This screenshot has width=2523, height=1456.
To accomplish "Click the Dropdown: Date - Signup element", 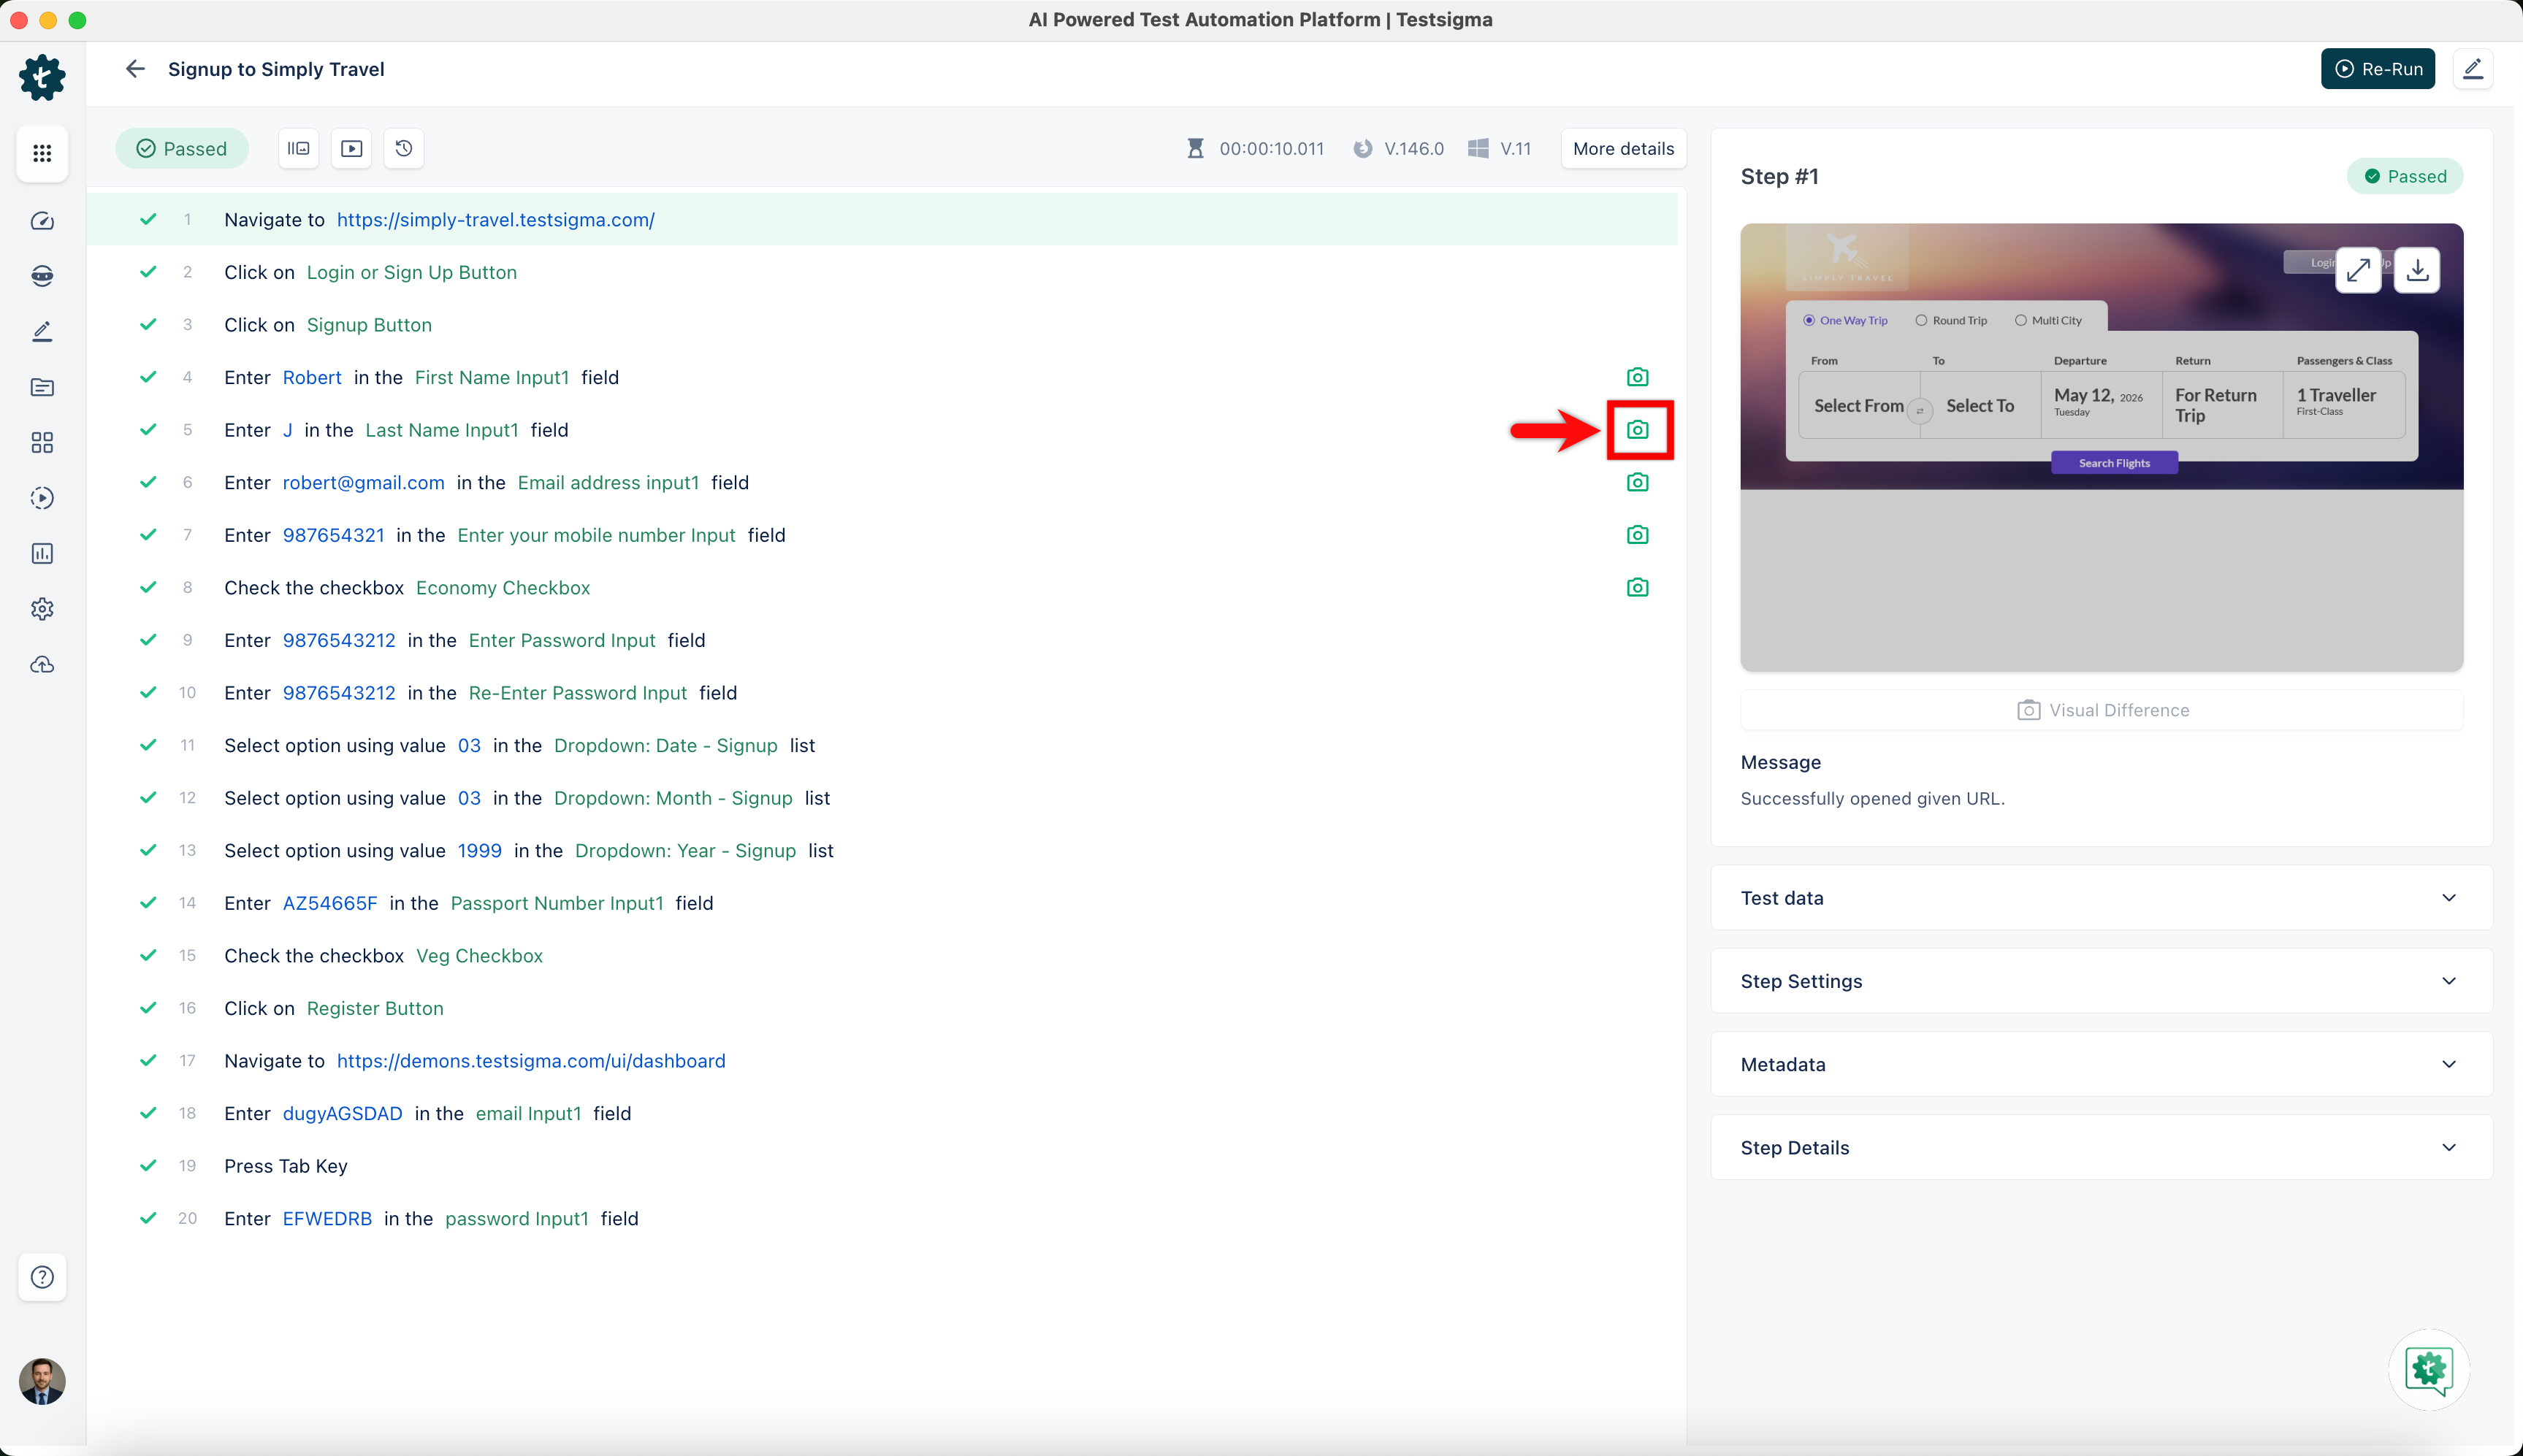I will 666,746.
